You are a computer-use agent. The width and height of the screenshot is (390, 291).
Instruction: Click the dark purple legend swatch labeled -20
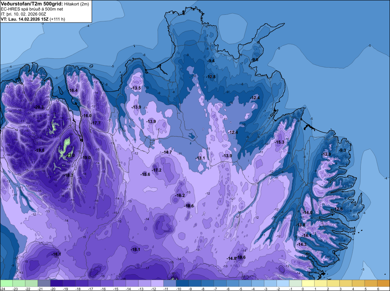point(57,283)
